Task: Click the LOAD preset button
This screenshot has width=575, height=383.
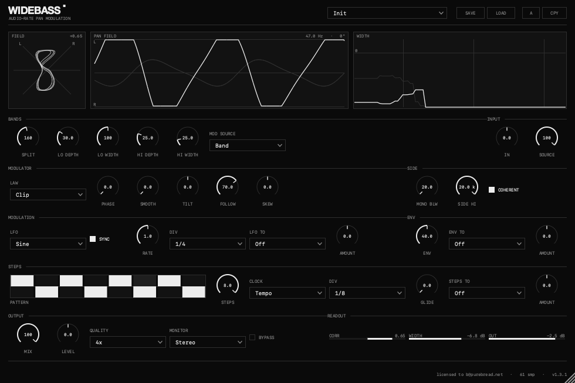Action: (501, 13)
